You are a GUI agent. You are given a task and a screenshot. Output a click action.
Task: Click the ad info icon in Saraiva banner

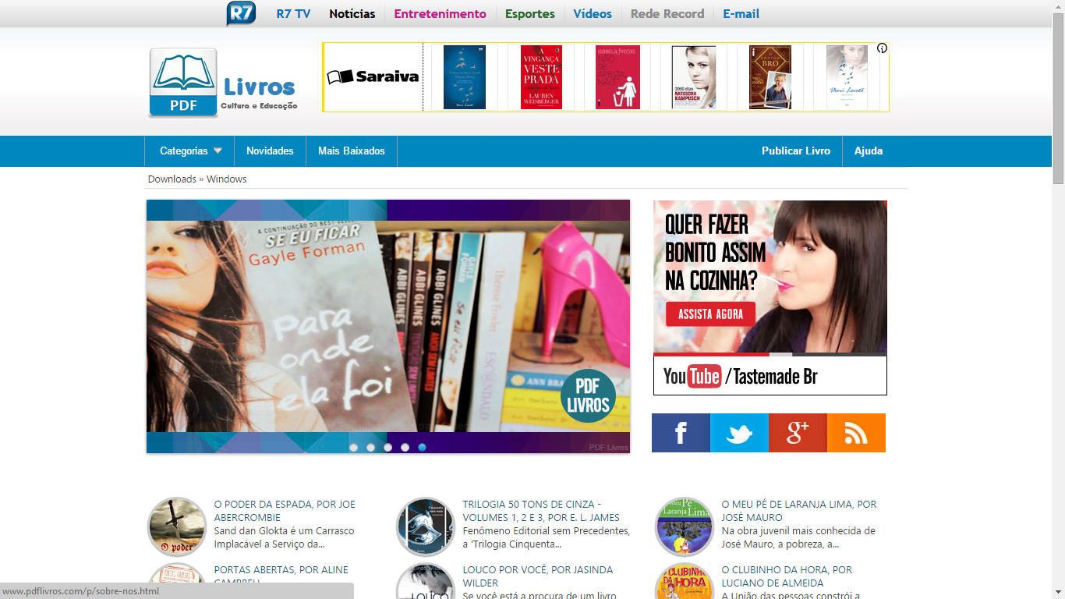[882, 48]
